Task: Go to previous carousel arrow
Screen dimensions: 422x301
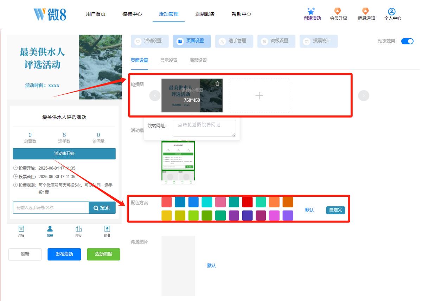Action: tap(155, 95)
